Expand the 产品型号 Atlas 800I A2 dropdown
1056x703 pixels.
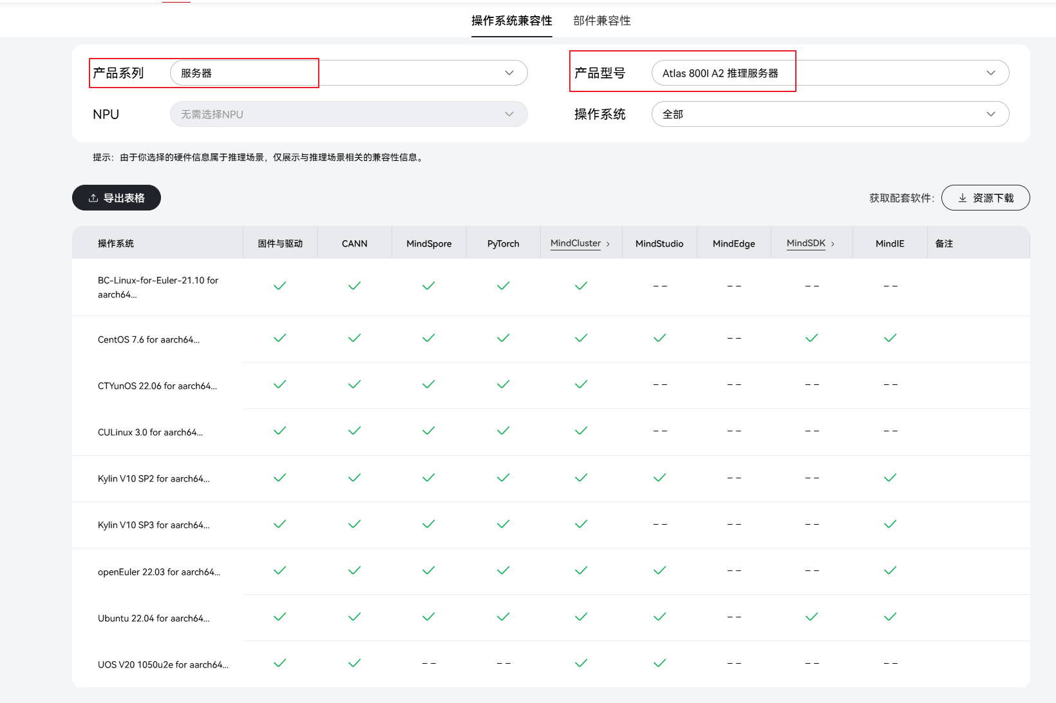pos(829,73)
